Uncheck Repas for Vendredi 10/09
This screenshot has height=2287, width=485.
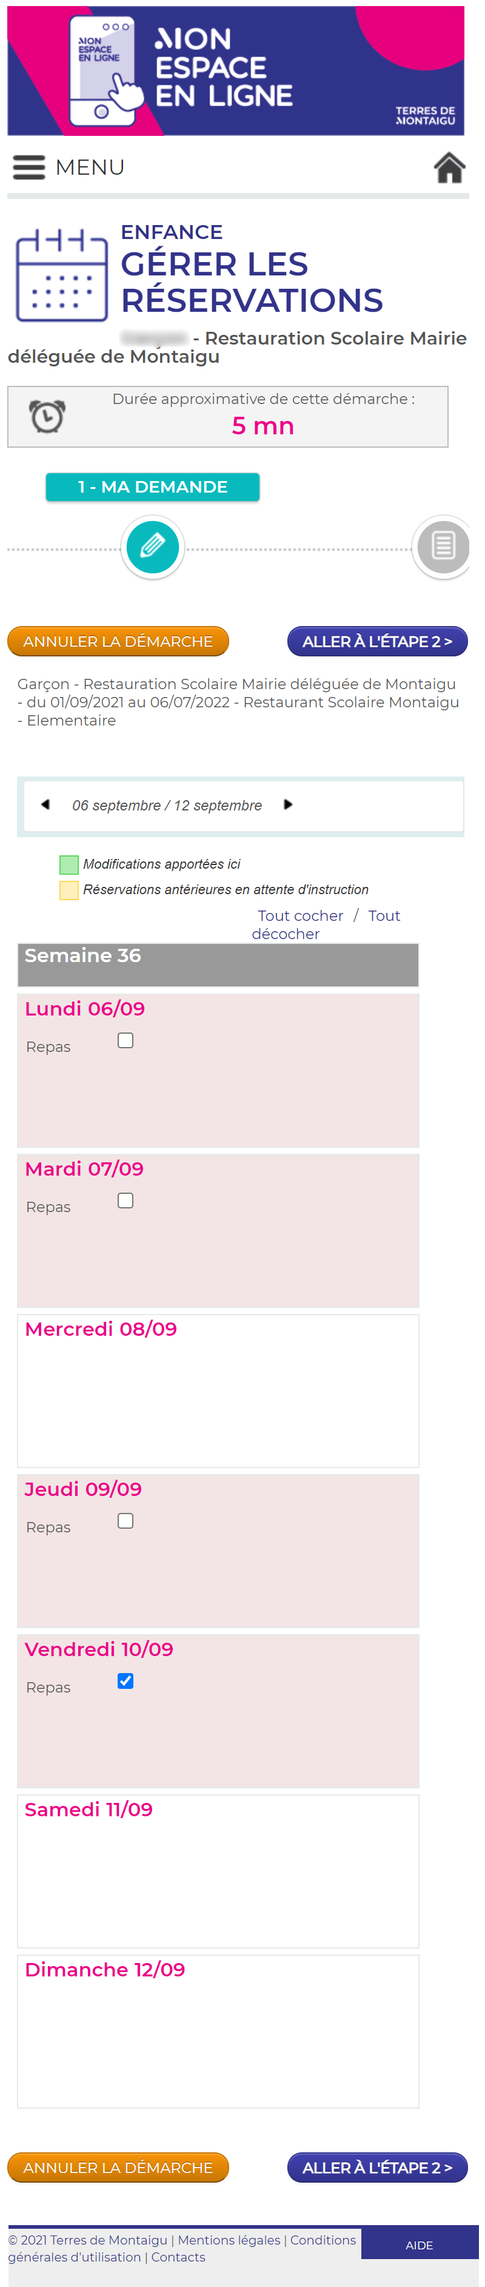click(126, 1680)
